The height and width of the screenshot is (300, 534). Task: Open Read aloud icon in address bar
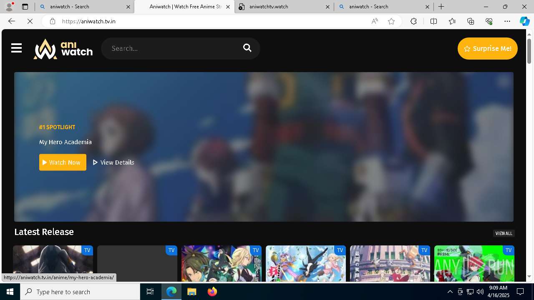point(375,21)
